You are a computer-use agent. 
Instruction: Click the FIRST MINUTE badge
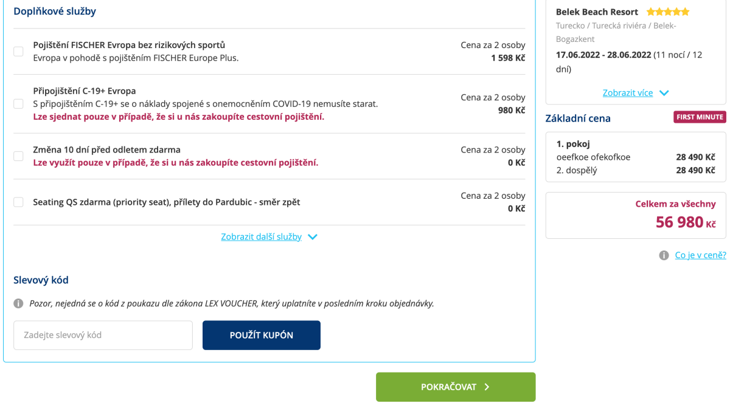pyautogui.click(x=699, y=117)
